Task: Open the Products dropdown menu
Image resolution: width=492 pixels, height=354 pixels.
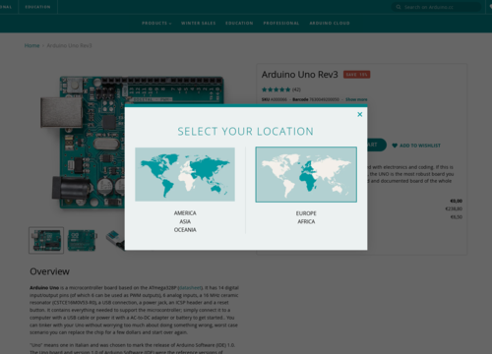Action: click(x=156, y=24)
